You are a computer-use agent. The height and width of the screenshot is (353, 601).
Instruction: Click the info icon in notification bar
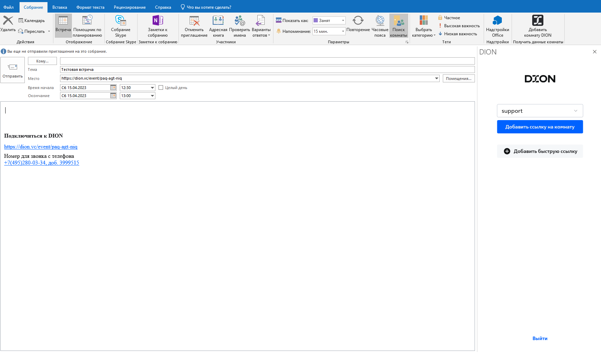tap(3, 51)
